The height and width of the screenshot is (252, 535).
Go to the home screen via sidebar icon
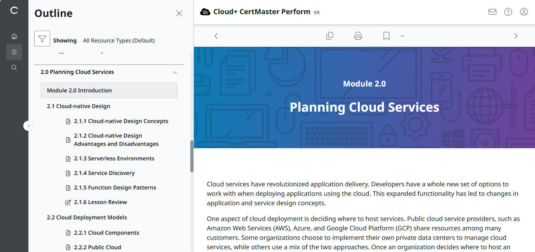click(x=14, y=36)
